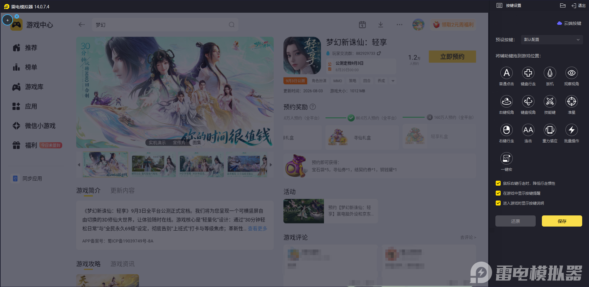This screenshot has height=287, width=589.
Task: Toggle 进入游戏时显示按键说明 checkbox
Action: 498,203
